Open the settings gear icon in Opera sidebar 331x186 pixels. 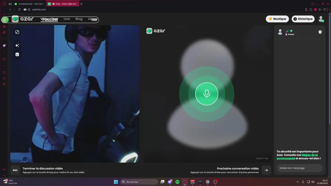coord(4,84)
